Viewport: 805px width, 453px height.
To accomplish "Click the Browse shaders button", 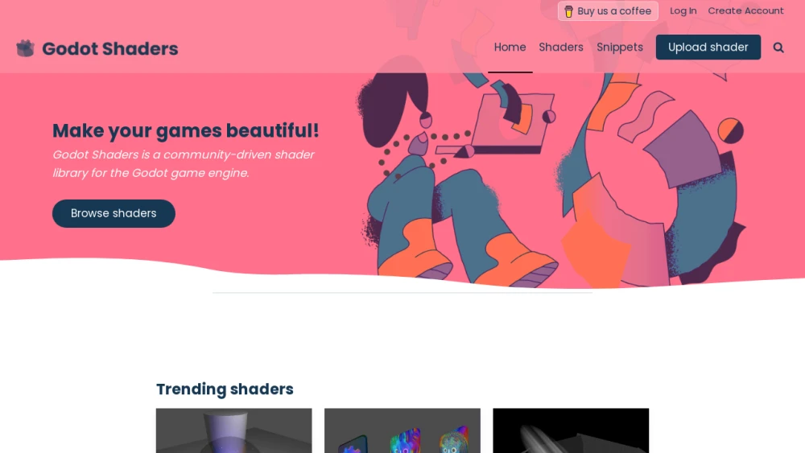I will click(114, 213).
